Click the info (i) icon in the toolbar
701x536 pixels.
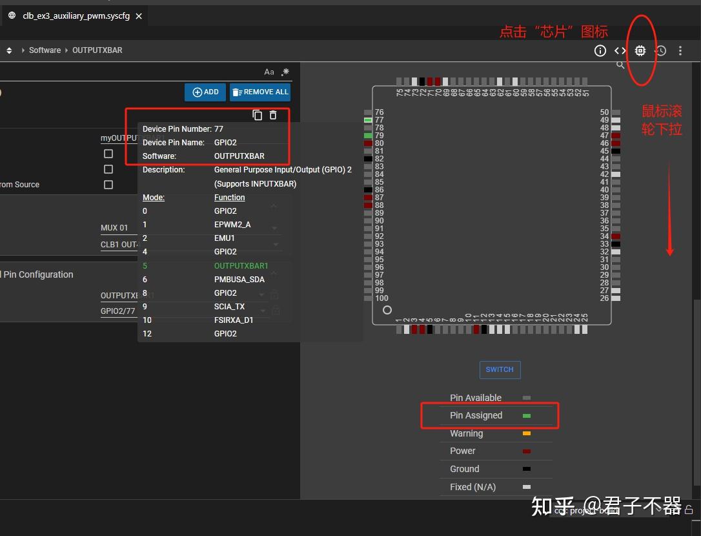tap(600, 50)
